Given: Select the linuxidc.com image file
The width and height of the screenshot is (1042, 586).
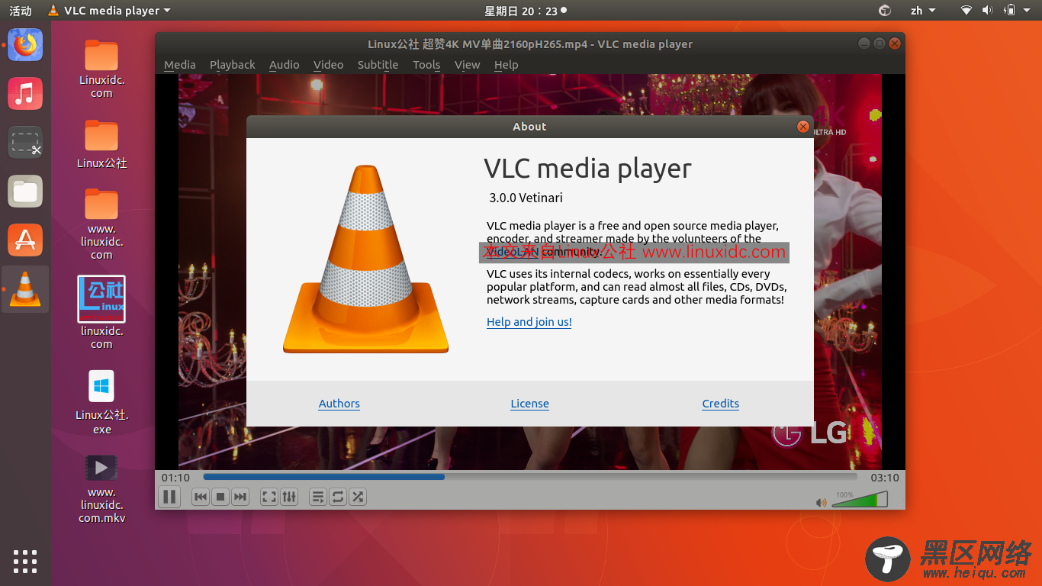Looking at the screenshot, I should pos(101,312).
